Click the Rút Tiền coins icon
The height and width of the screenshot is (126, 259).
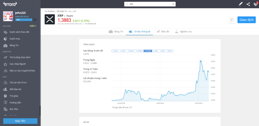point(5,109)
